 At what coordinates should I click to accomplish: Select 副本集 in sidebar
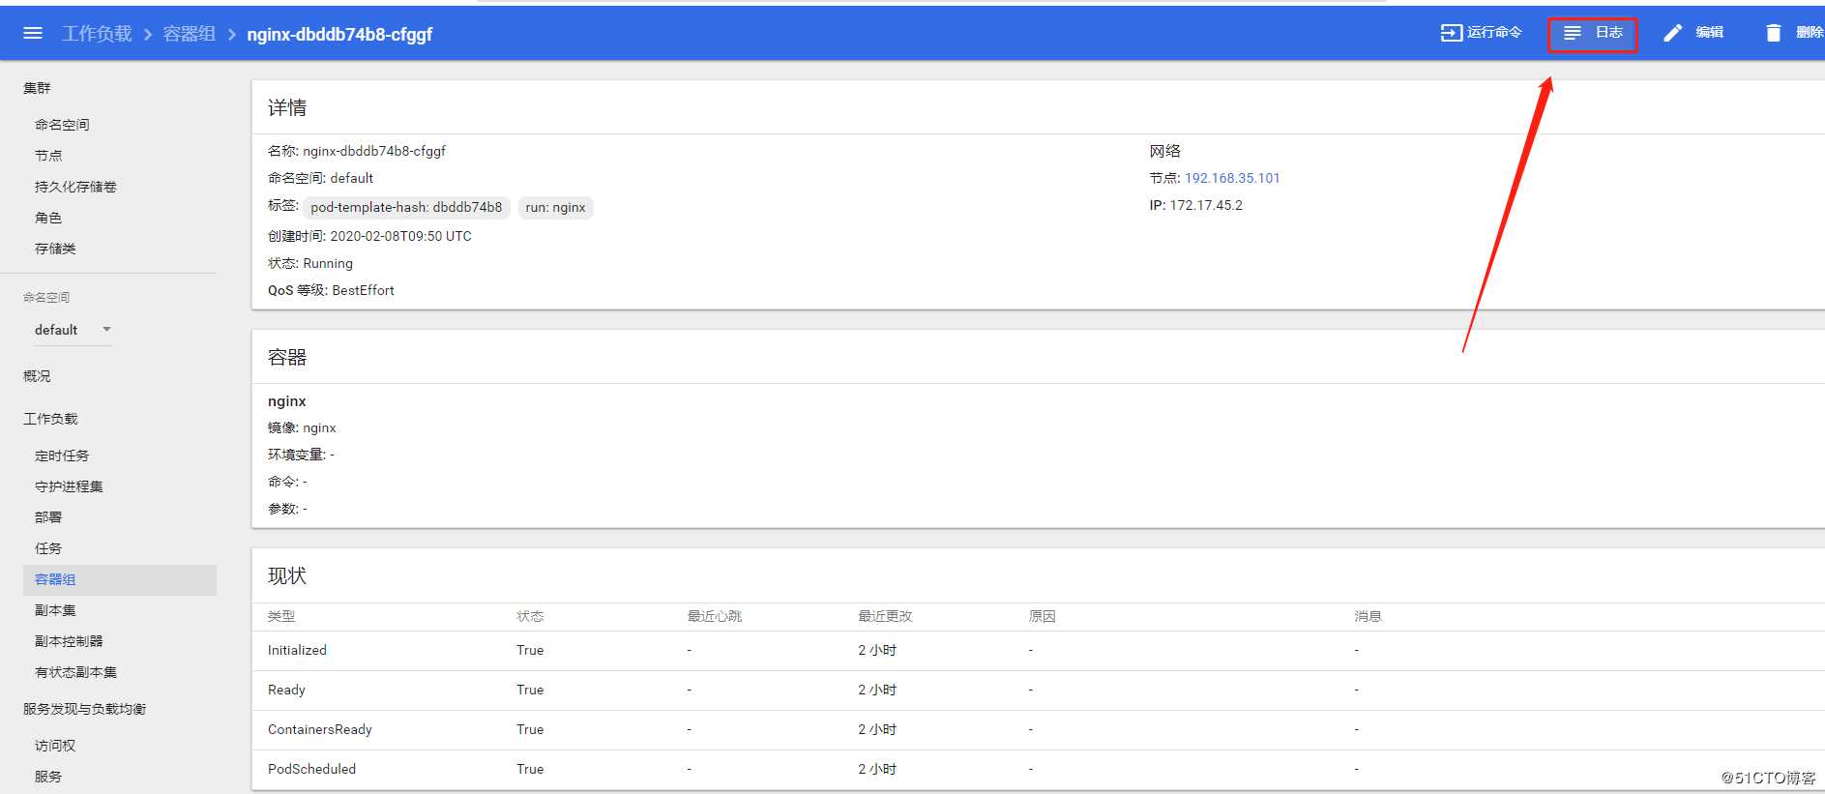[x=55, y=610]
